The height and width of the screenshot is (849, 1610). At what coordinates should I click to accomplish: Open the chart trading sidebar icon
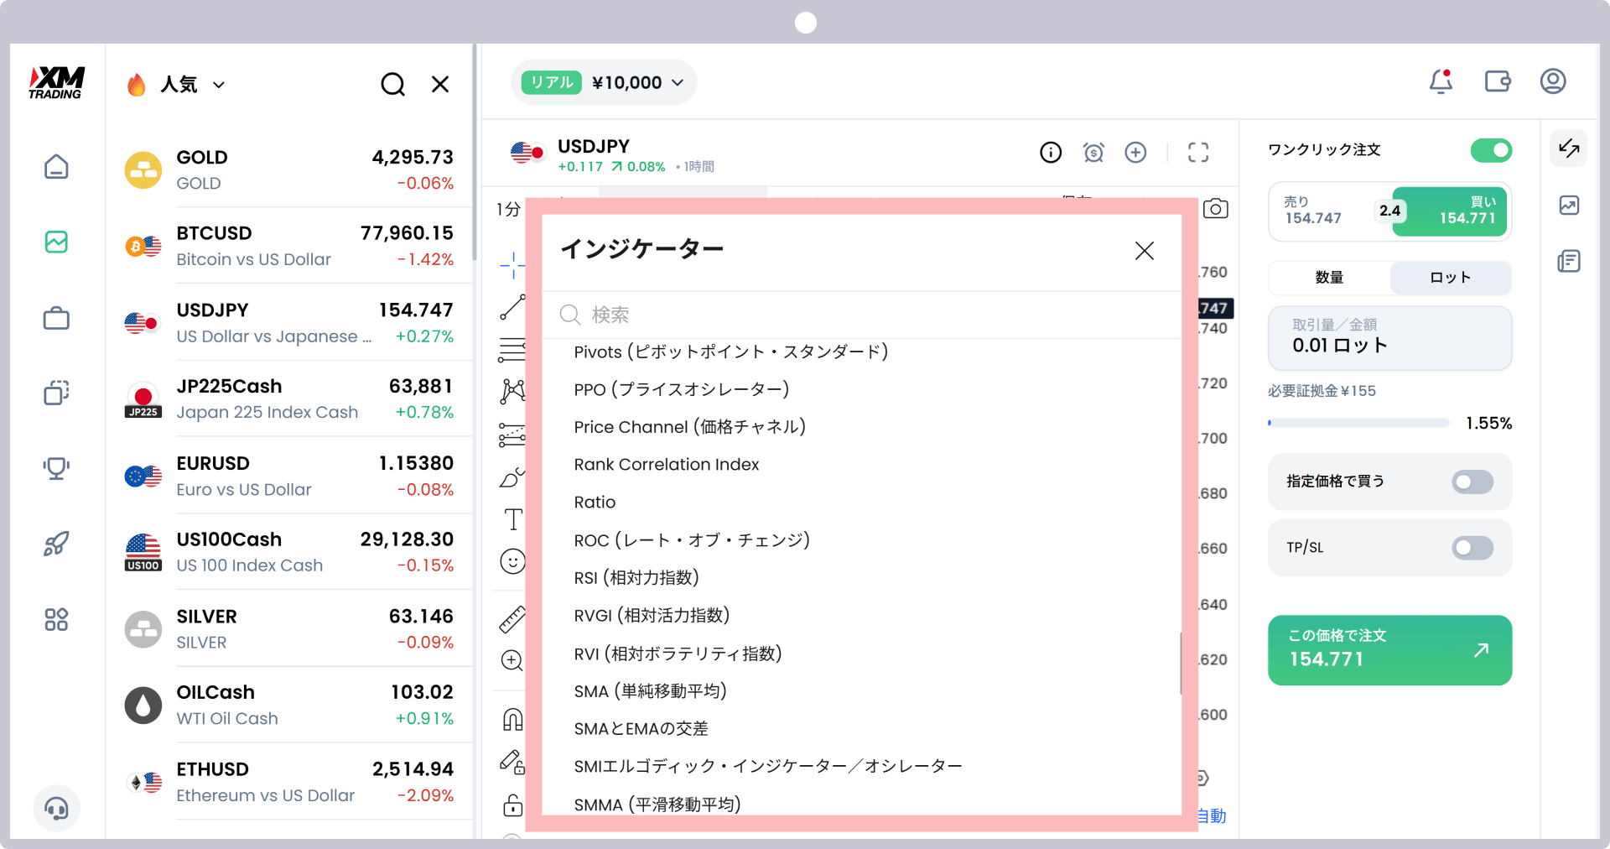pos(56,242)
